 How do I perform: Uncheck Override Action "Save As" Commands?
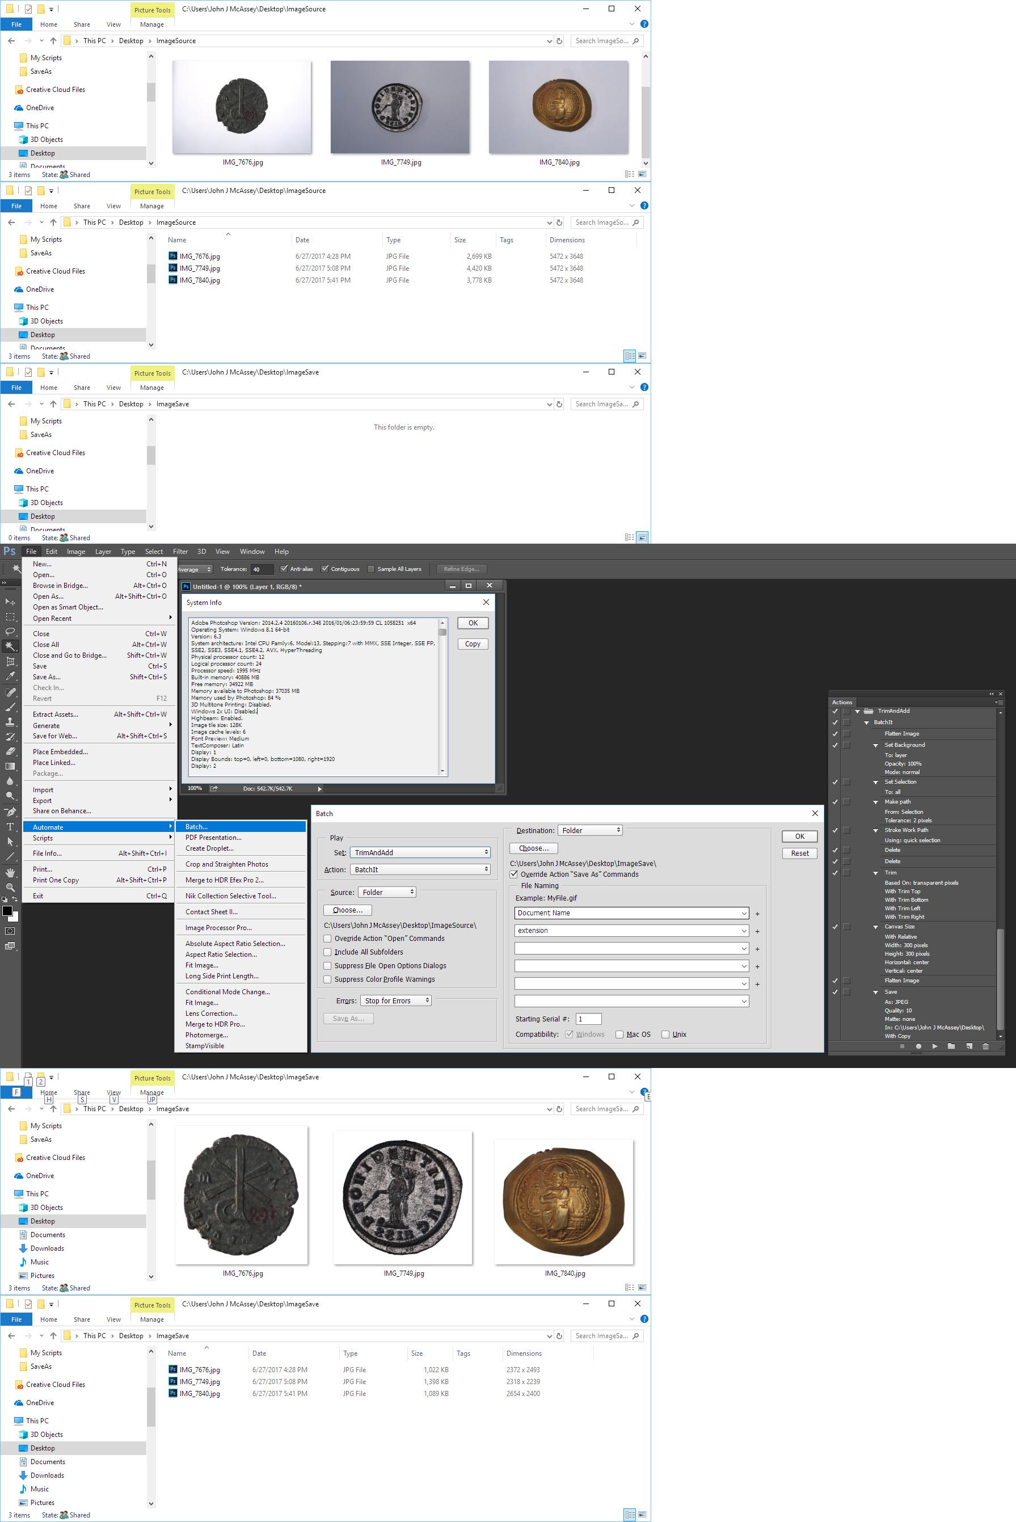514,874
